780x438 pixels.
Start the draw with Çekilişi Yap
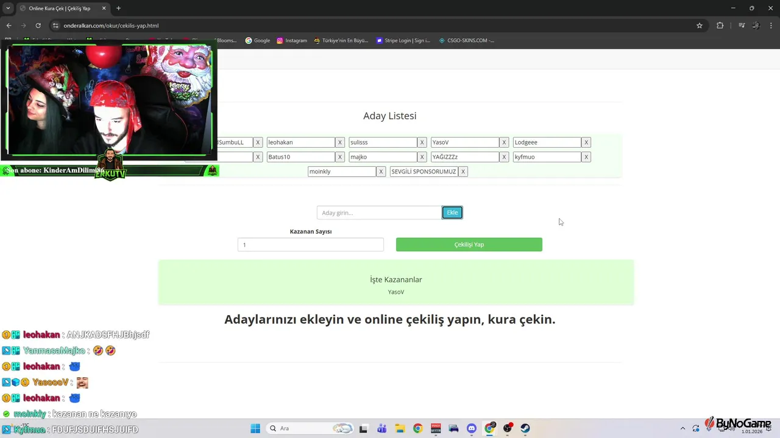pyautogui.click(x=469, y=245)
